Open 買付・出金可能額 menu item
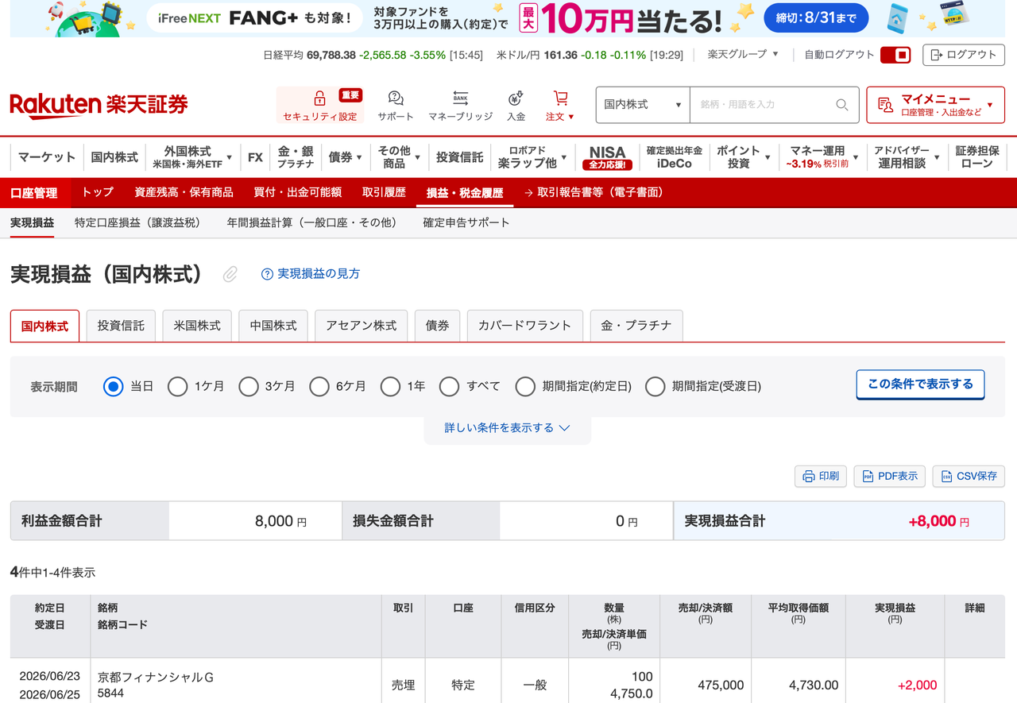 coord(297,192)
